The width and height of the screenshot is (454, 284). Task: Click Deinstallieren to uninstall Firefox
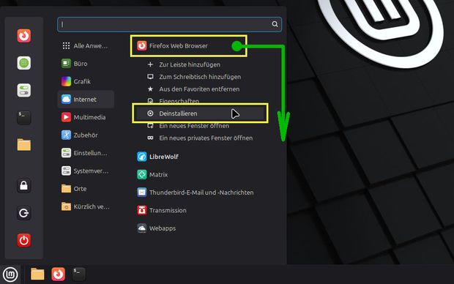tap(200, 113)
